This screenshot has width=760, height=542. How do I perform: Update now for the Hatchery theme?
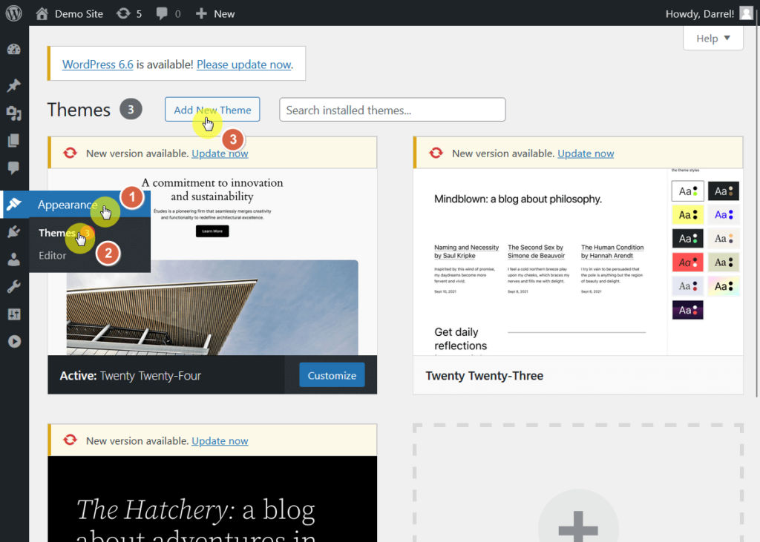tap(220, 440)
